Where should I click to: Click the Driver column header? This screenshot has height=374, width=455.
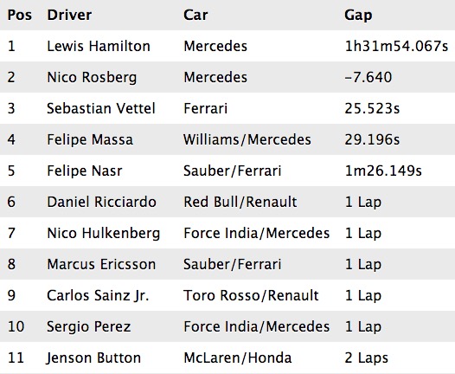point(69,15)
